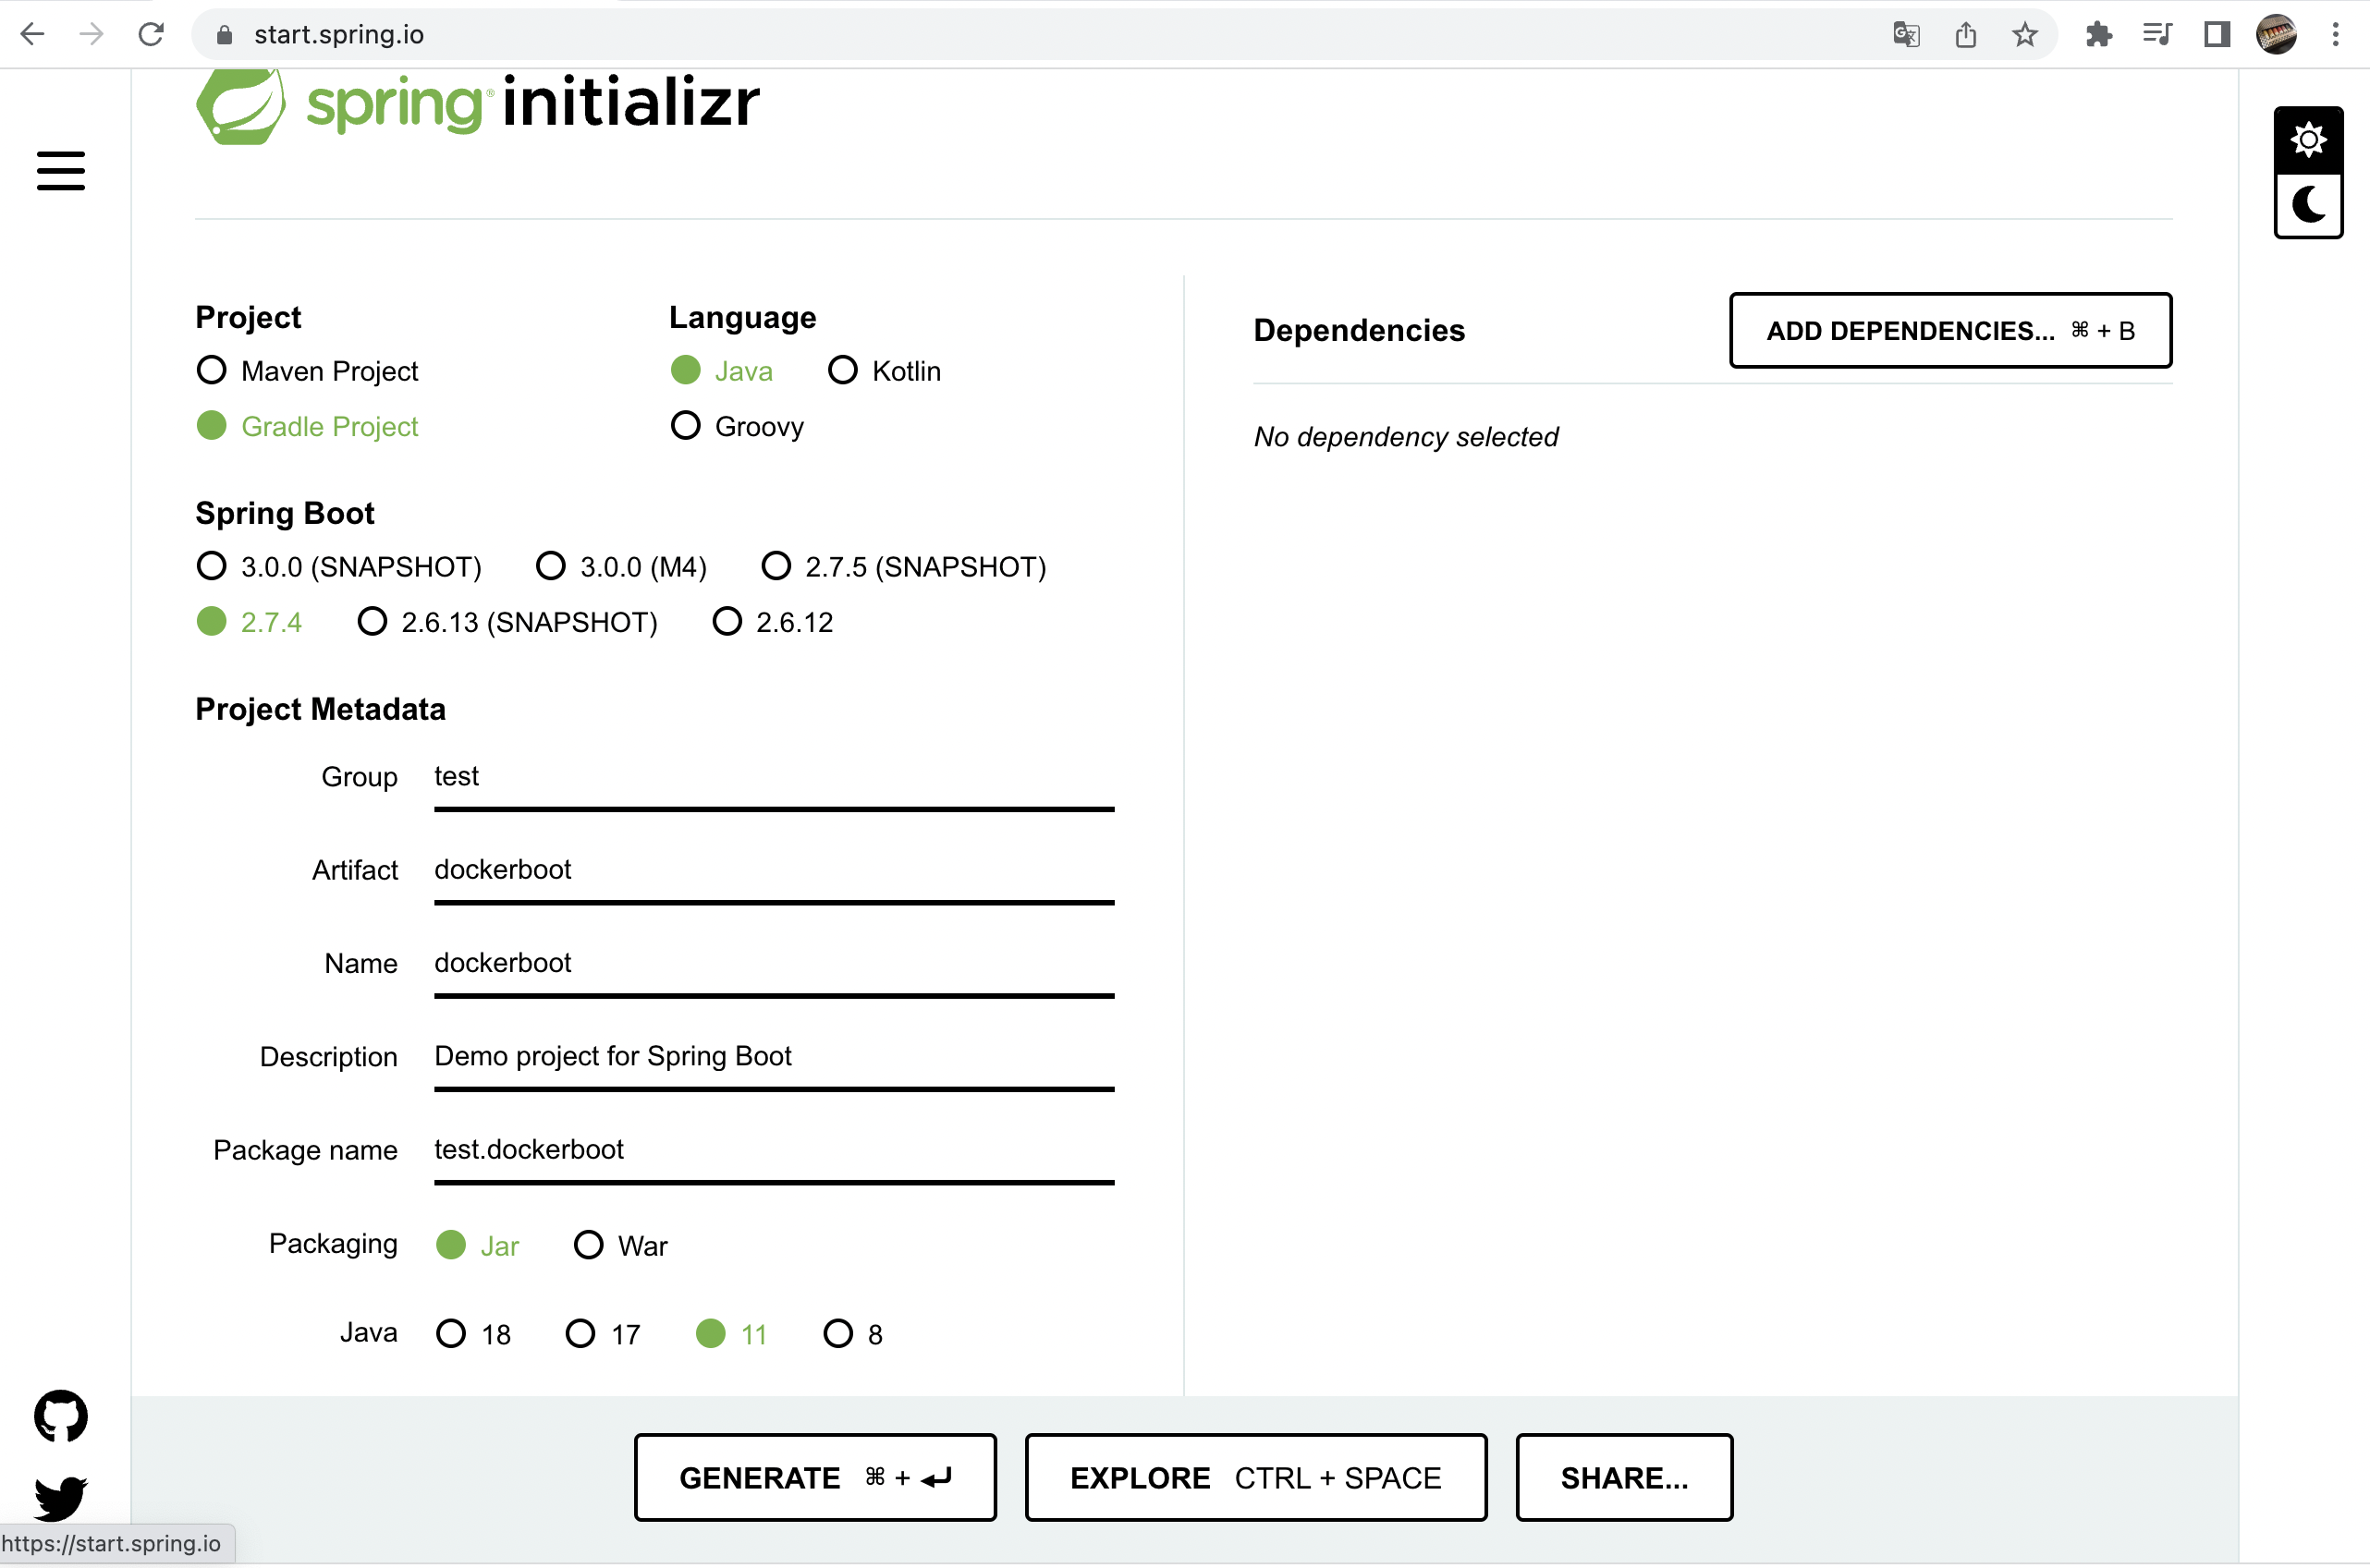Open the Share dialog button
The height and width of the screenshot is (1568, 2370).
[1623, 1477]
